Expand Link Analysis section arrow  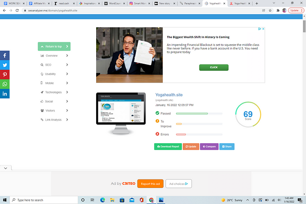pyautogui.click(x=67, y=120)
